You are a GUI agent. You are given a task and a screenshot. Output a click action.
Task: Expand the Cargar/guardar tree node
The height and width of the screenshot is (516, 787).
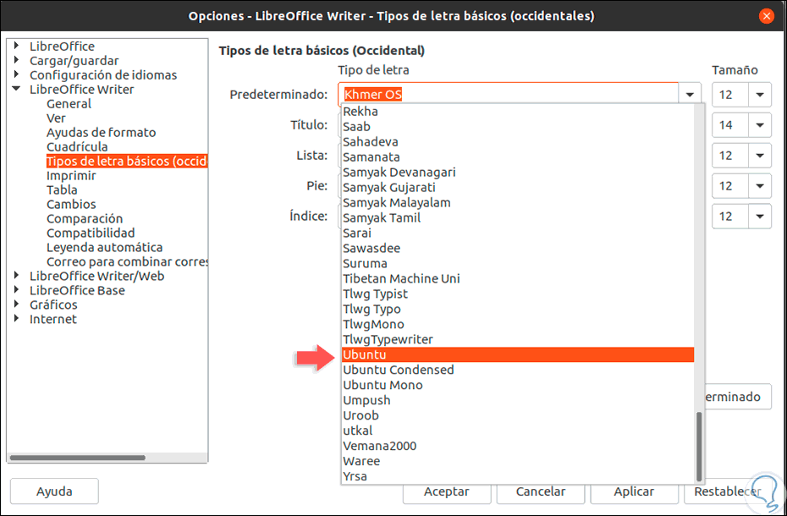point(17,61)
